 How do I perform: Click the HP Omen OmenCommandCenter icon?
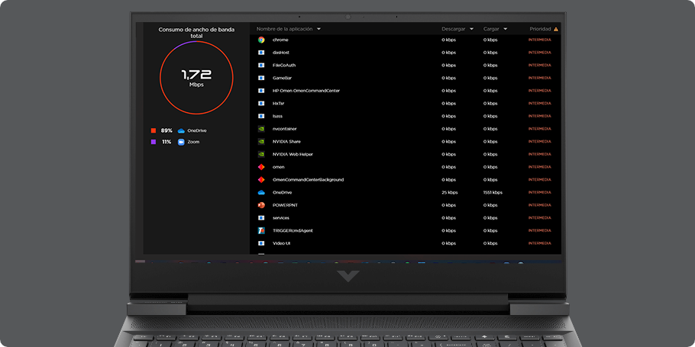tap(261, 91)
